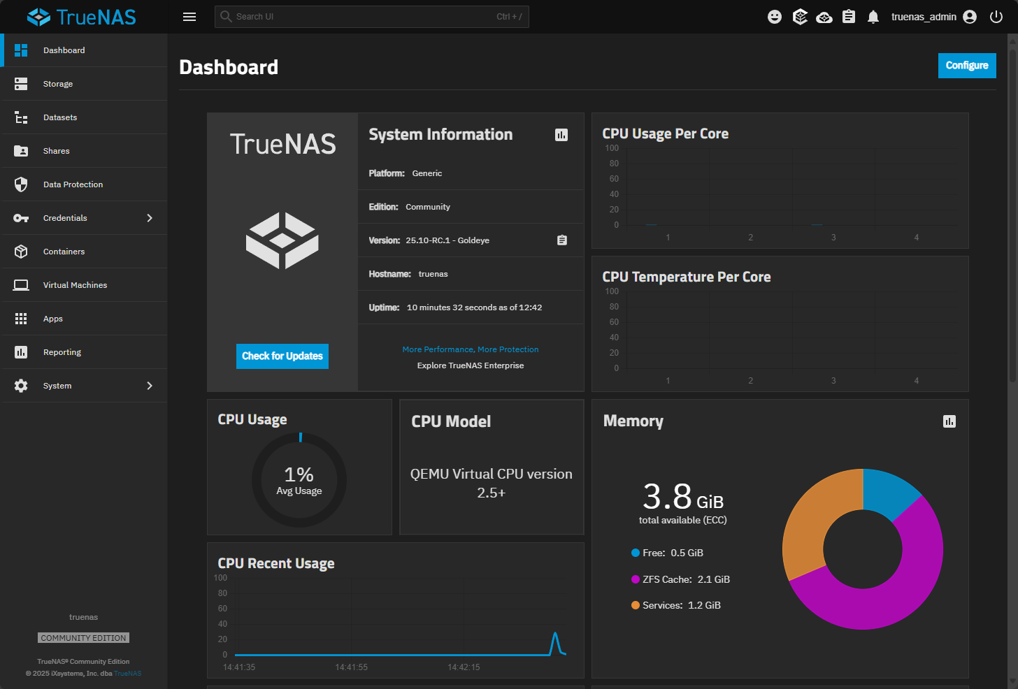Click the magenta ZFS Cache legend dot
Screen dimensions: 1018x689
pos(636,579)
